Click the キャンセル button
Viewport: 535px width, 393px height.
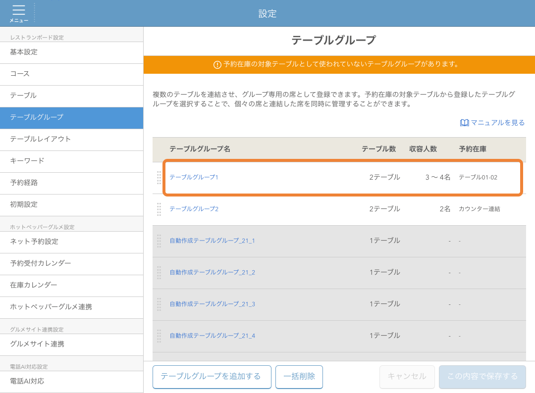407,377
